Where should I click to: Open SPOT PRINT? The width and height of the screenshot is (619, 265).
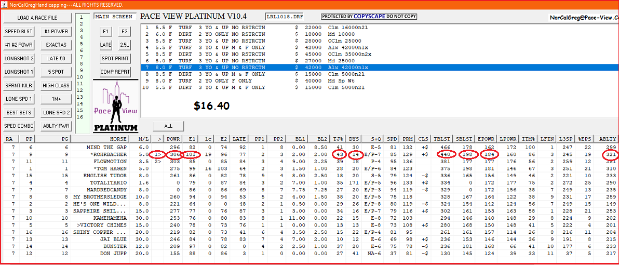pyautogui.click(x=115, y=58)
